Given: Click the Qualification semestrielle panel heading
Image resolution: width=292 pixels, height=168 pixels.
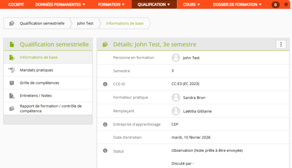Looking at the screenshot, I should pos(54,44).
